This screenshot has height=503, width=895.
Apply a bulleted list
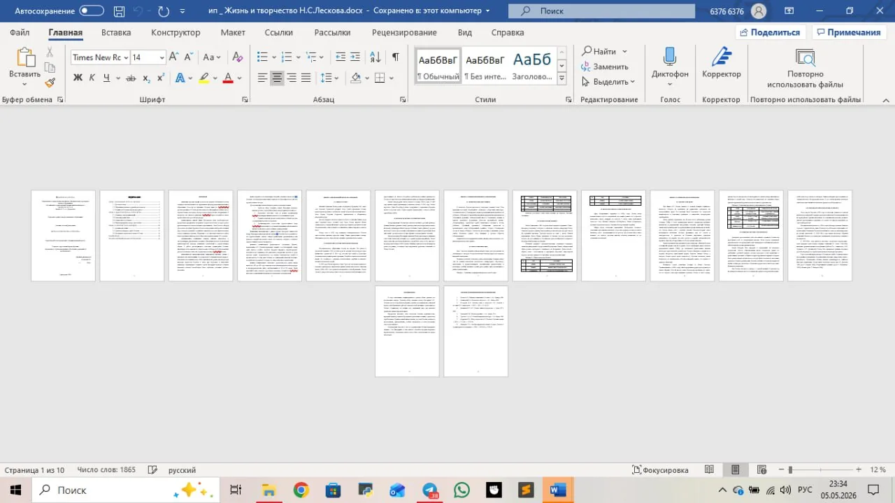pyautogui.click(x=263, y=57)
